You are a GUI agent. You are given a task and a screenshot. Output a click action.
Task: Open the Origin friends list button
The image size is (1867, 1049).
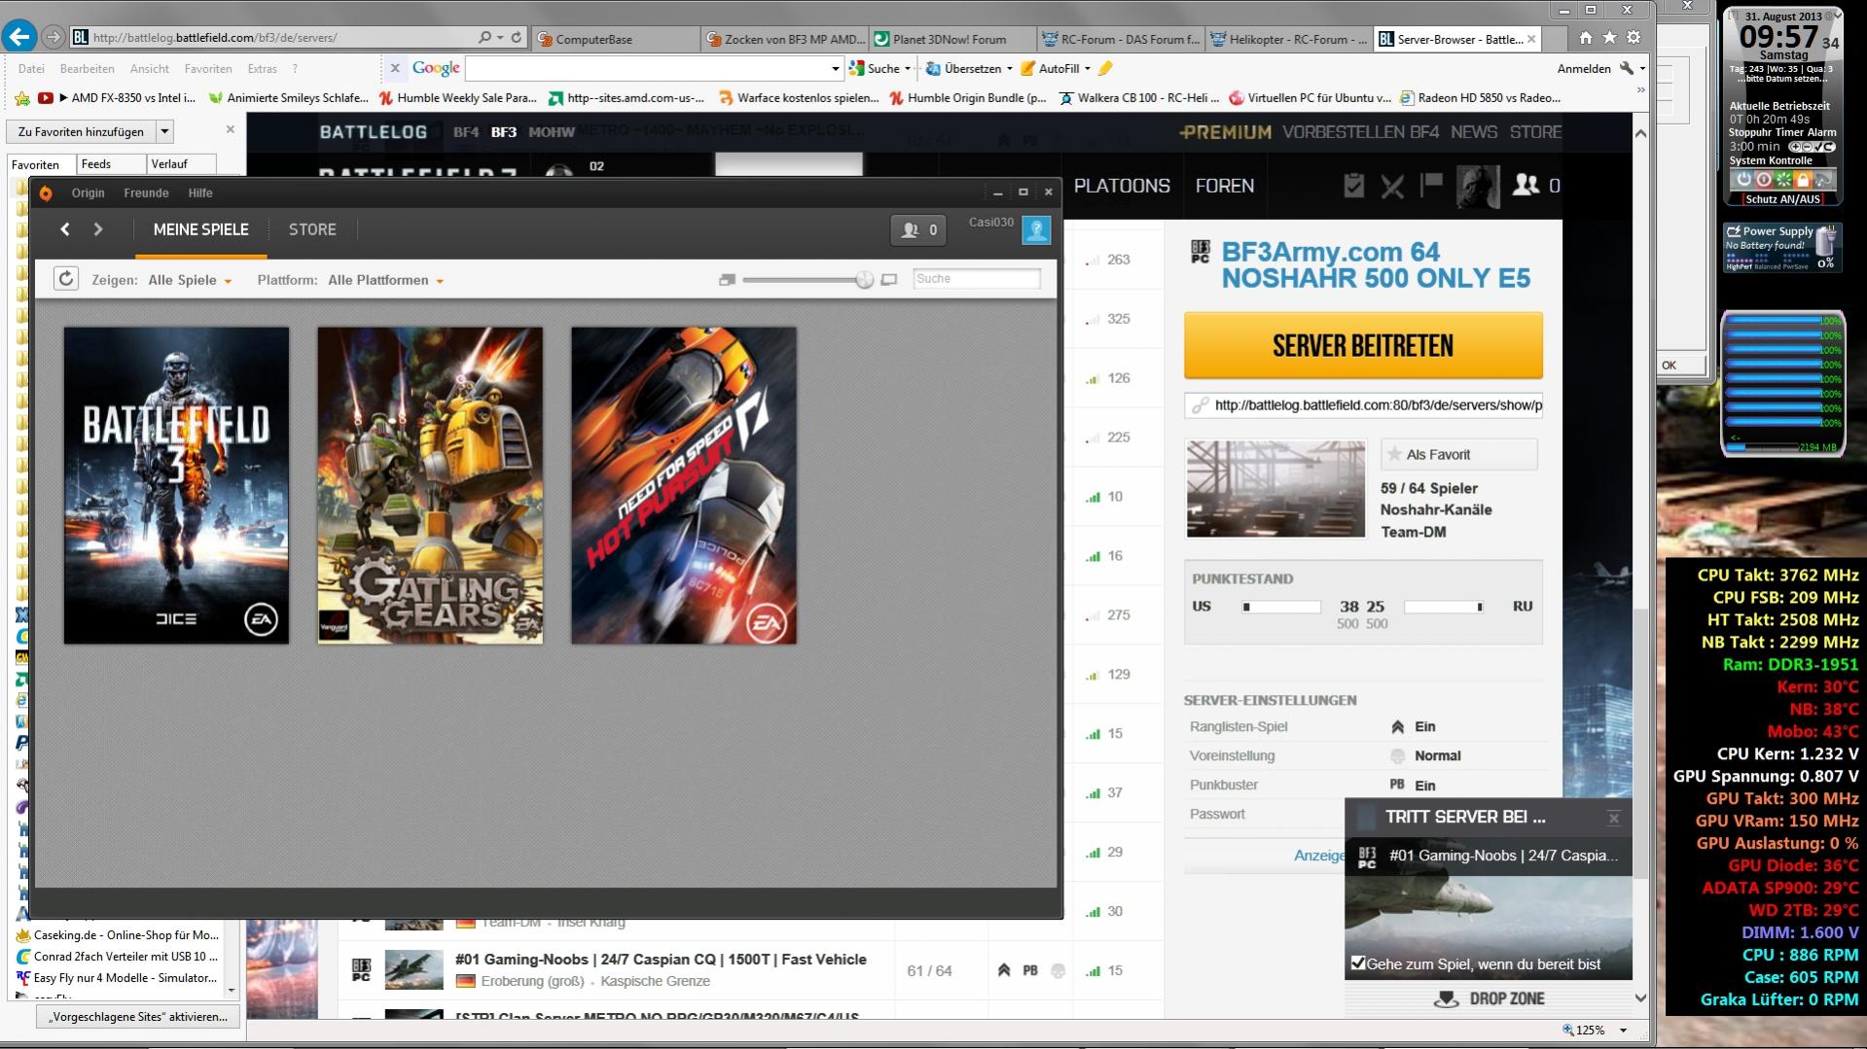coord(917,230)
